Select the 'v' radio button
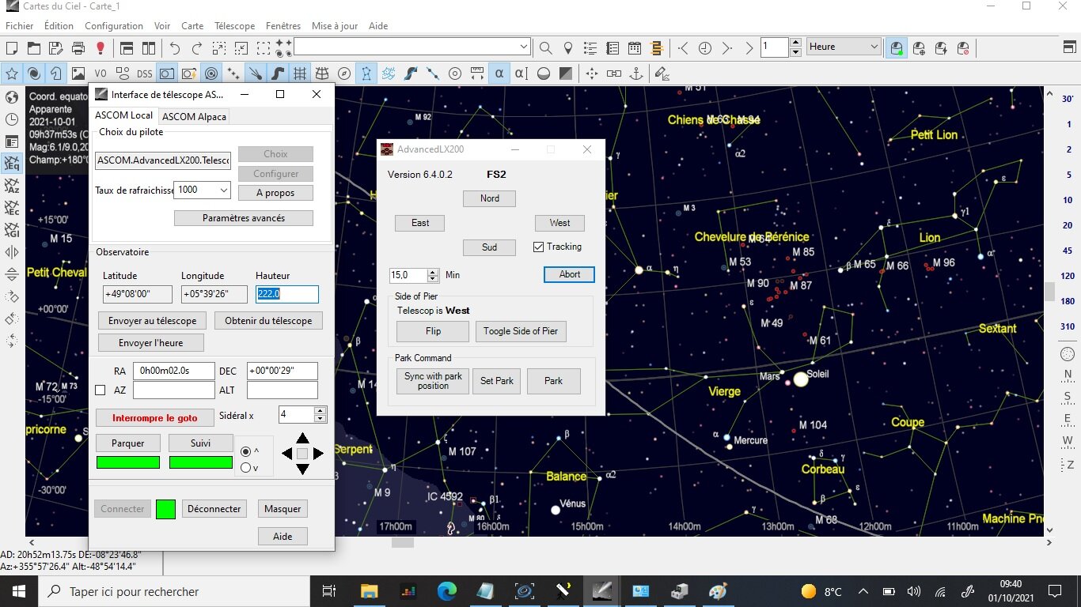Image resolution: width=1081 pixels, height=607 pixels. [245, 468]
